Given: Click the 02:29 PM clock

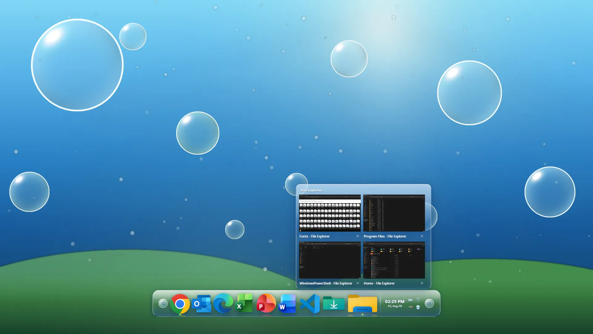Looking at the screenshot, I should tap(395, 302).
